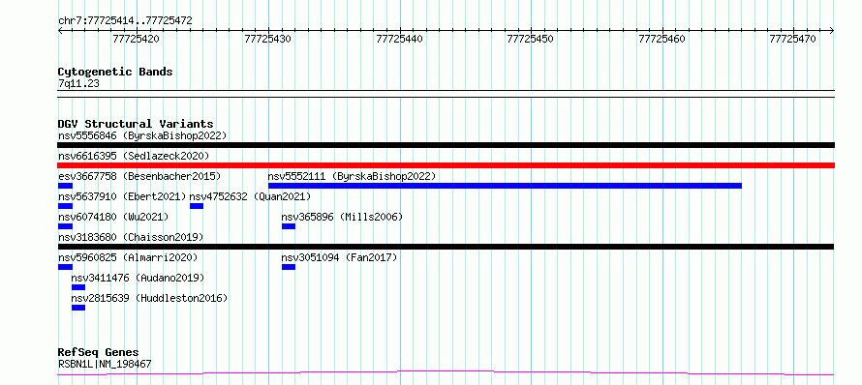Select the DGV Structural Variants track title
The width and height of the screenshot is (862, 385).
[x=136, y=124]
